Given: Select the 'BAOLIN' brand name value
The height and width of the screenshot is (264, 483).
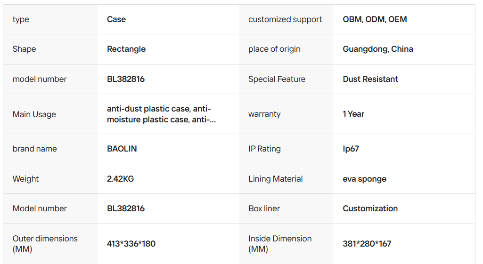Looking at the screenshot, I should 122,149.
